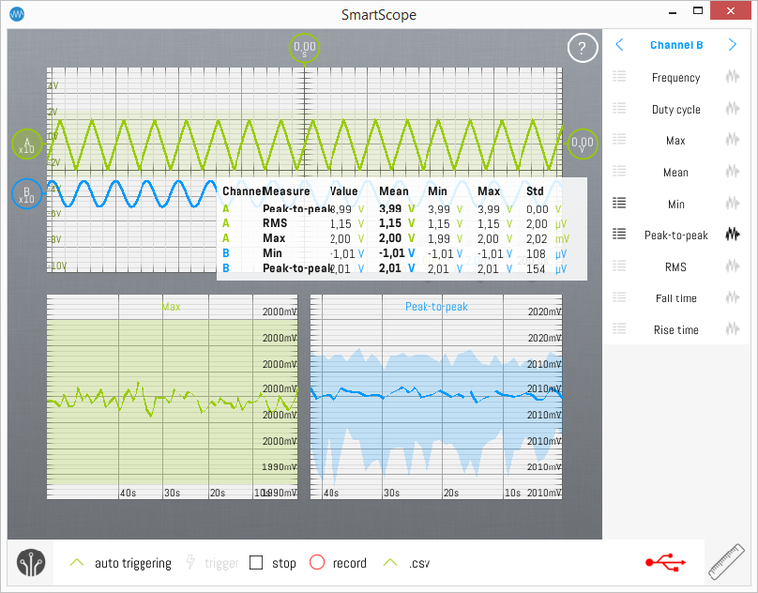Go to the next channel with right arrow
The height and width of the screenshot is (593, 758).
pyautogui.click(x=732, y=45)
